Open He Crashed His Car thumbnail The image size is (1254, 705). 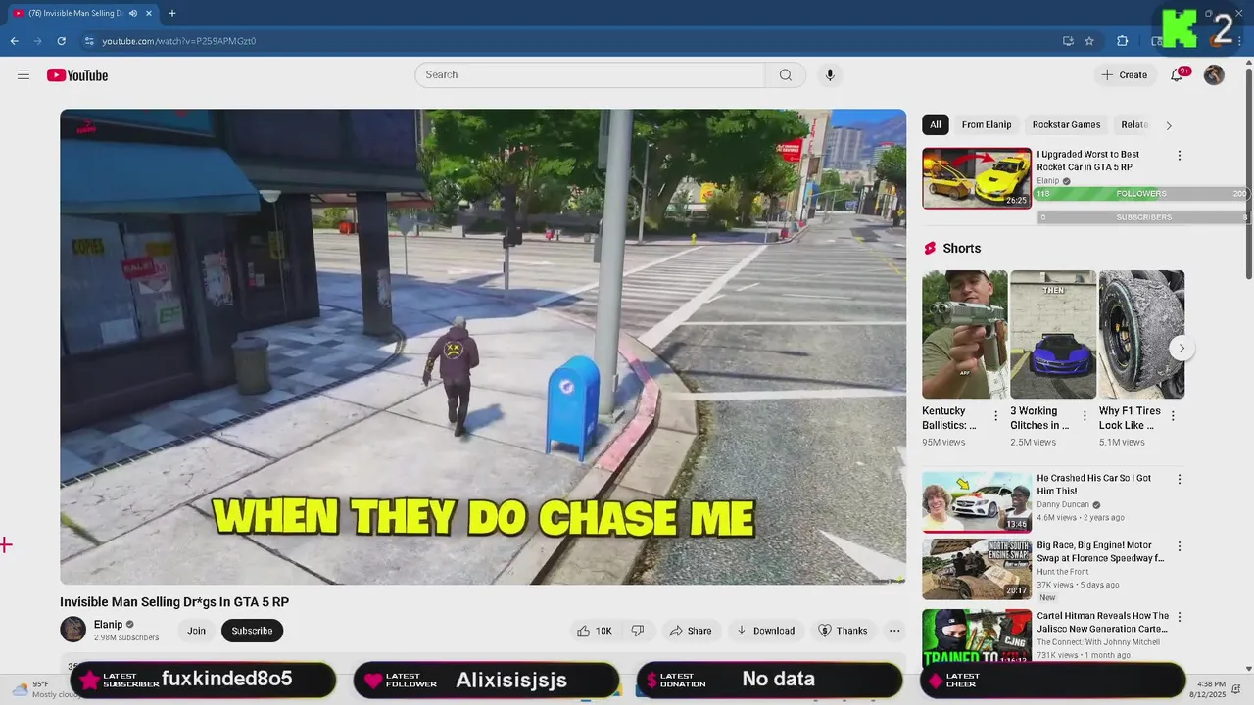tap(977, 502)
